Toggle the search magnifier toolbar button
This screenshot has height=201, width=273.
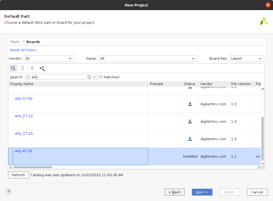coord(13,68)
